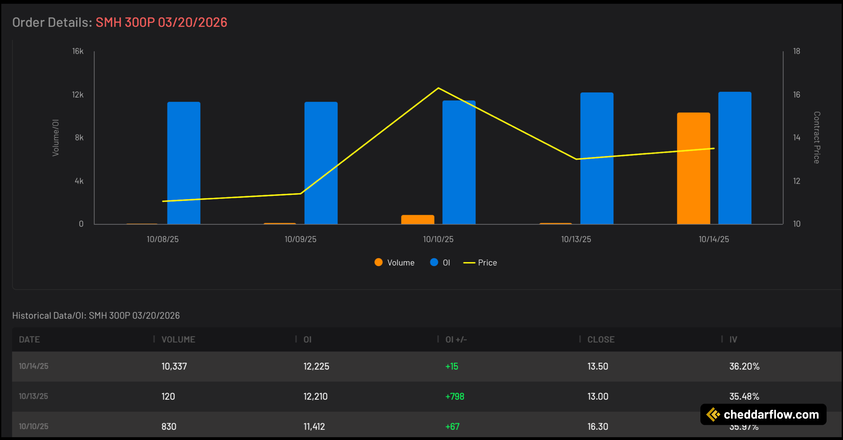843x440 pixels.
Task: Click the SMH 300P 03/20/2026 order title
Action: point(162,22)
